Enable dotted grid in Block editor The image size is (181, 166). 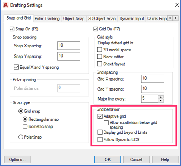pos(100,57)
